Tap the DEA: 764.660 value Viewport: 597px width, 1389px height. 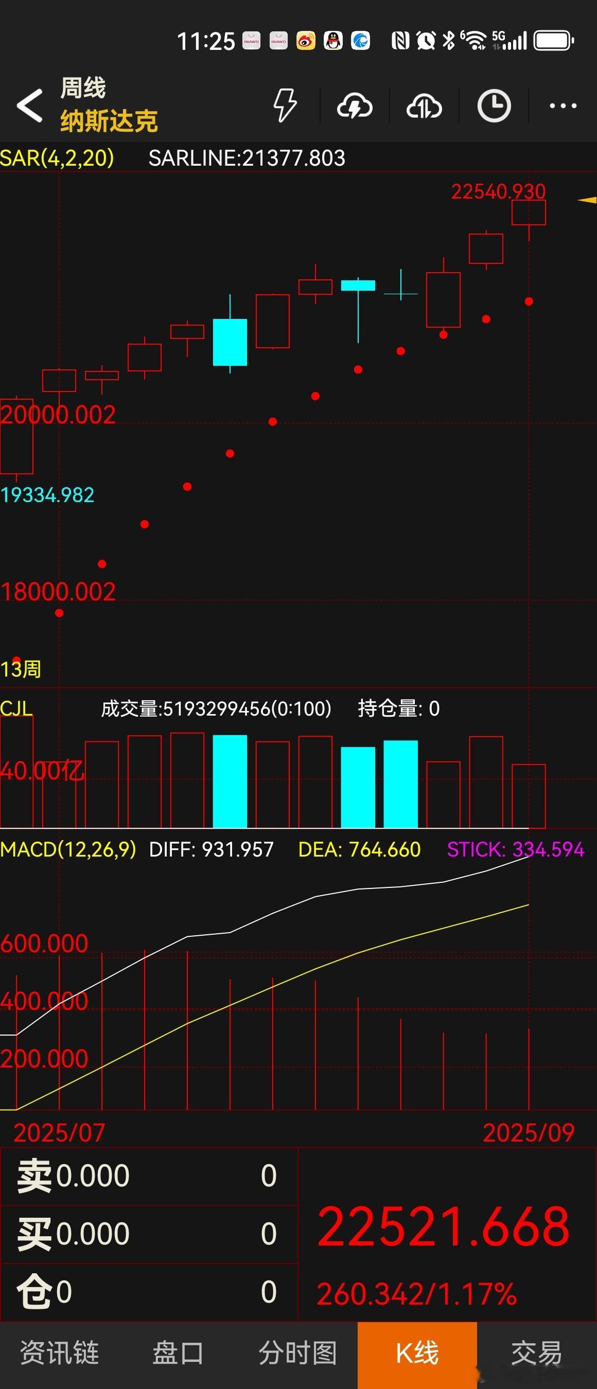359,850
